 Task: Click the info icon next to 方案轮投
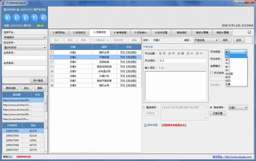[x=108, y=40]
